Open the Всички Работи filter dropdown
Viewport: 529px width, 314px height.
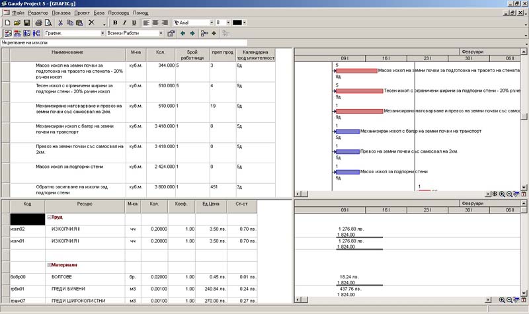coord(161,33)
